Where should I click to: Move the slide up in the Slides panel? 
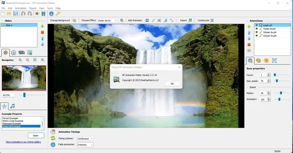[x=42, y=38]
